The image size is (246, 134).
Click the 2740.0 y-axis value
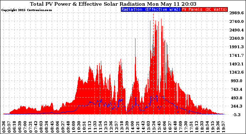[237, 21]
